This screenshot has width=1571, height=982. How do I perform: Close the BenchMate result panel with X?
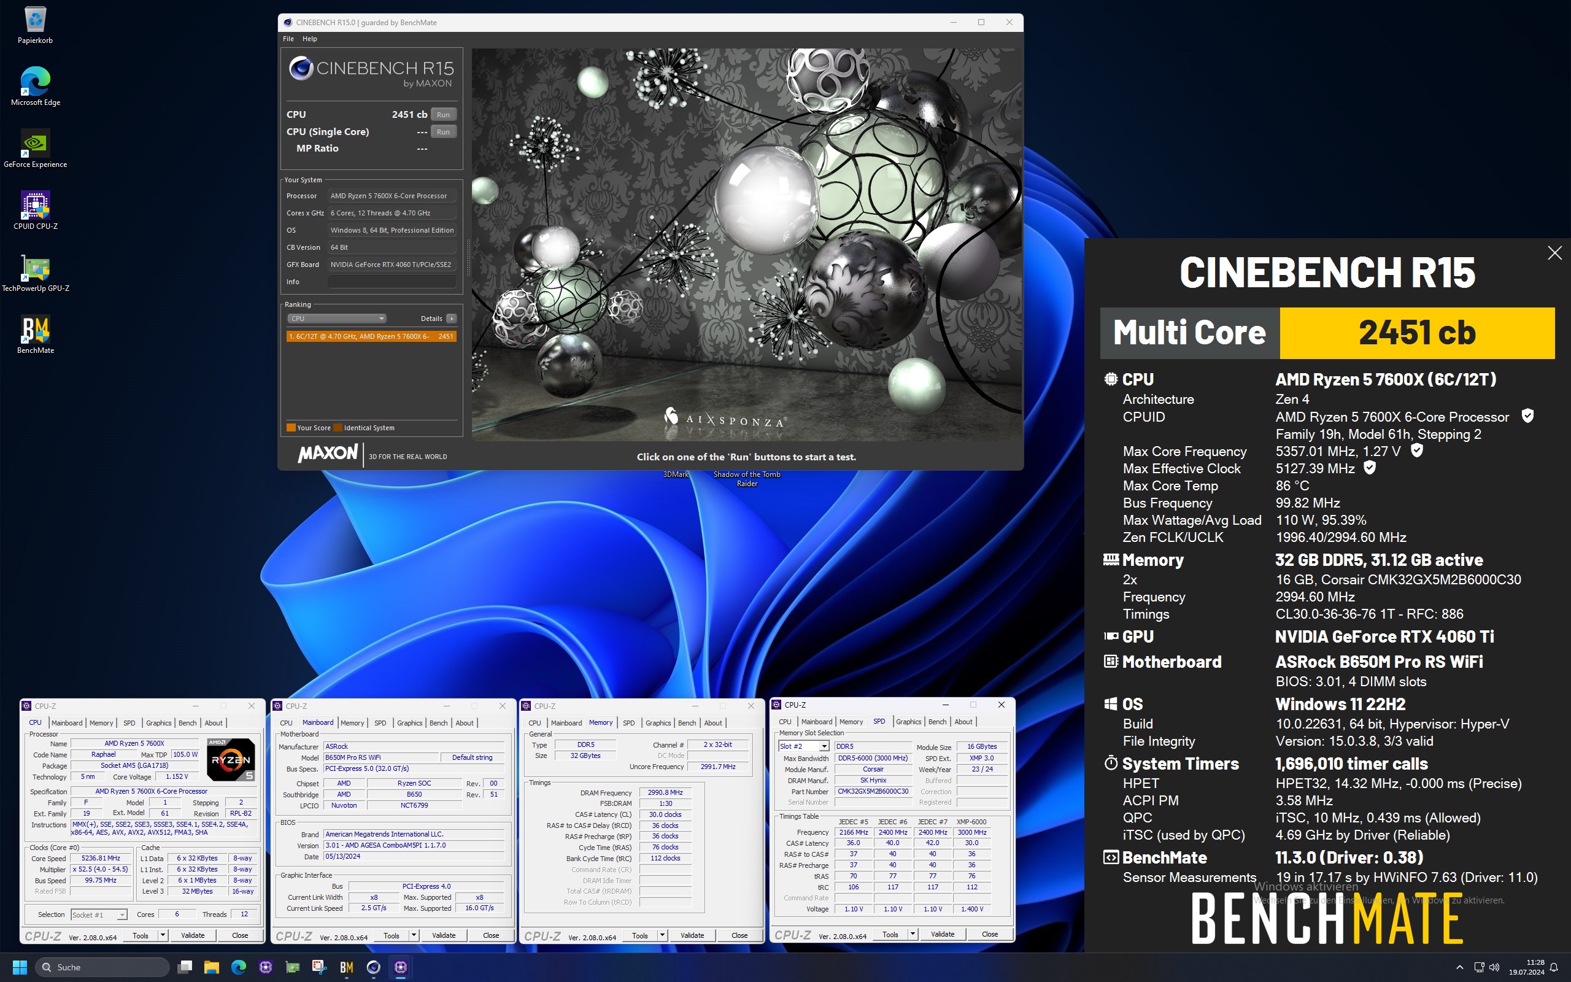click(x=1554, y=253)
